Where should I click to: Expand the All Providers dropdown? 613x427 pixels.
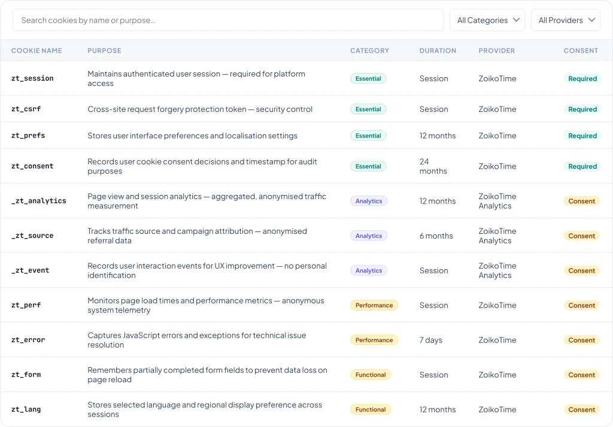click(566, 20)
